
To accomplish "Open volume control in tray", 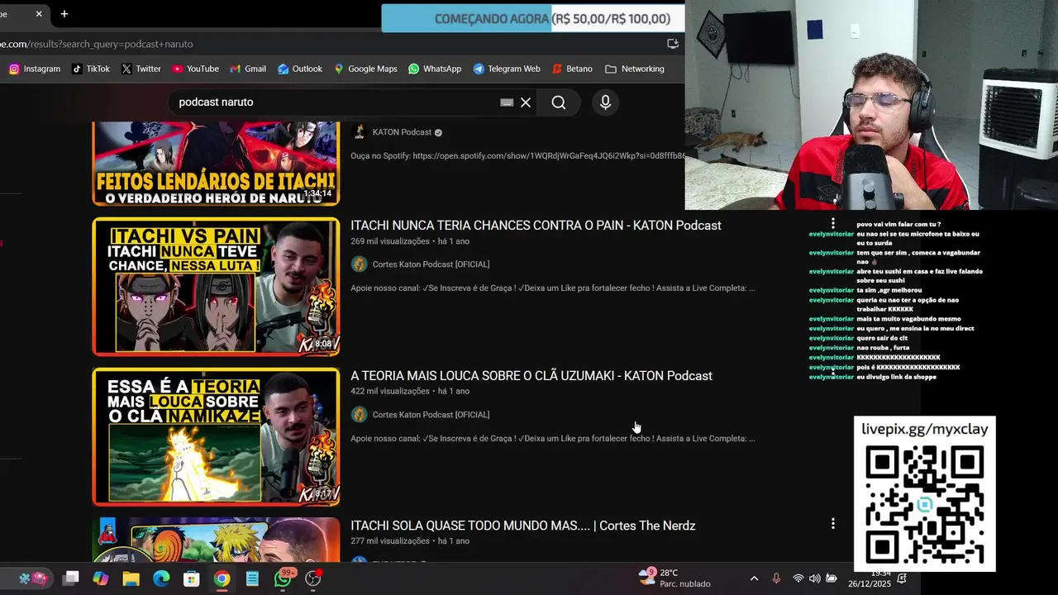I will click(815, 578).
